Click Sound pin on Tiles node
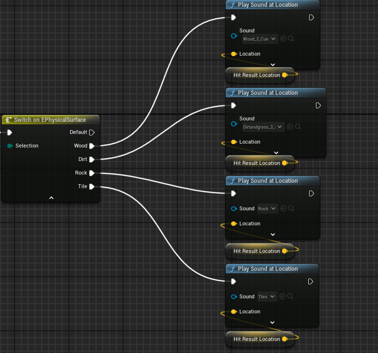Screen dimensions: 378x353 tap(234, 297)
